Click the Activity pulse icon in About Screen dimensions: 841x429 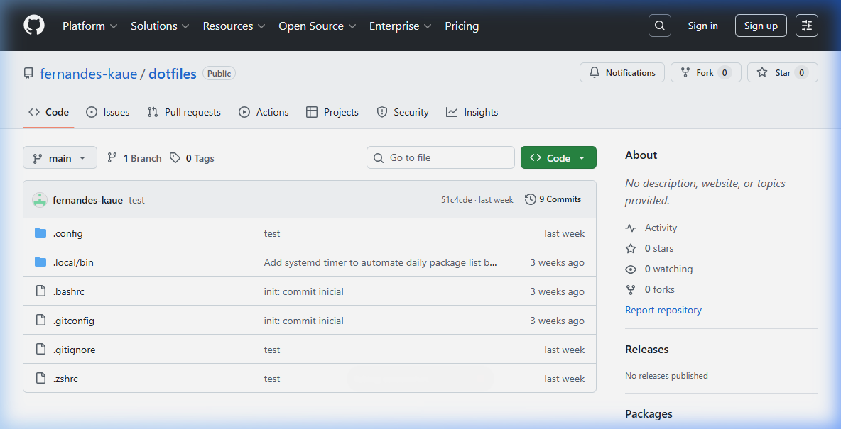coord(631,228)
